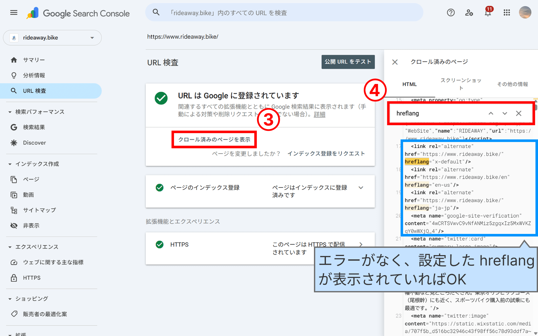Open the サイトマップ section

pos(39,210)
